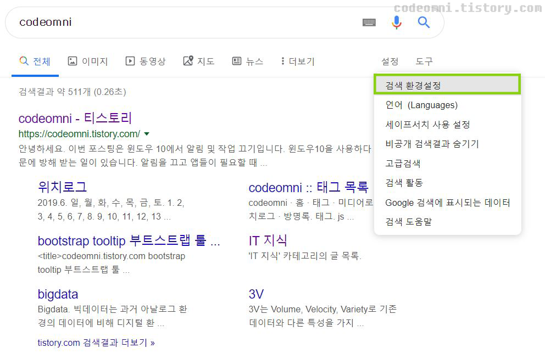This screenshot has height=359, width=545.
Task: Switch to the 지도 tab label
Action: 206,61
